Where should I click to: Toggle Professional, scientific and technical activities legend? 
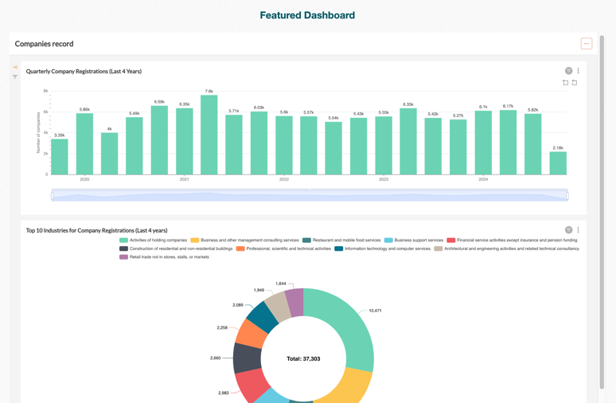pos(283,248)
